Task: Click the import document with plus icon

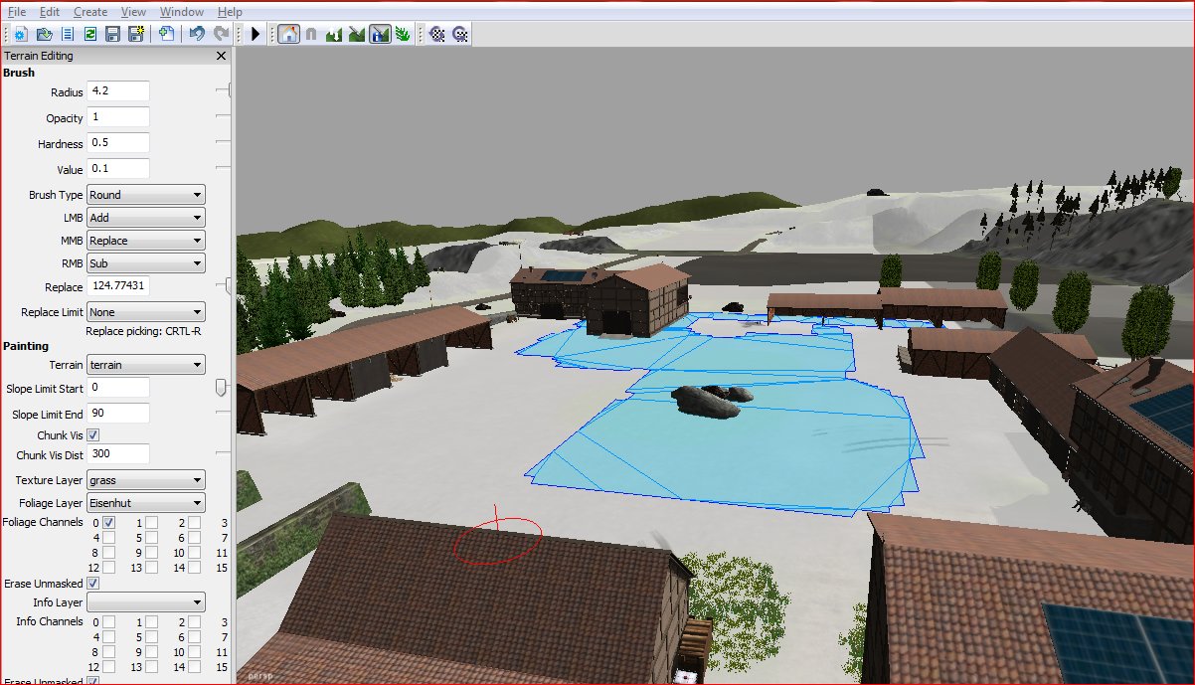Action: [x=167, y=34]
